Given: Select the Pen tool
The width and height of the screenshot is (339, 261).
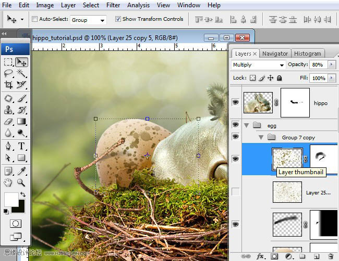Looking at the screenshot, I should (x=8, y=146).
